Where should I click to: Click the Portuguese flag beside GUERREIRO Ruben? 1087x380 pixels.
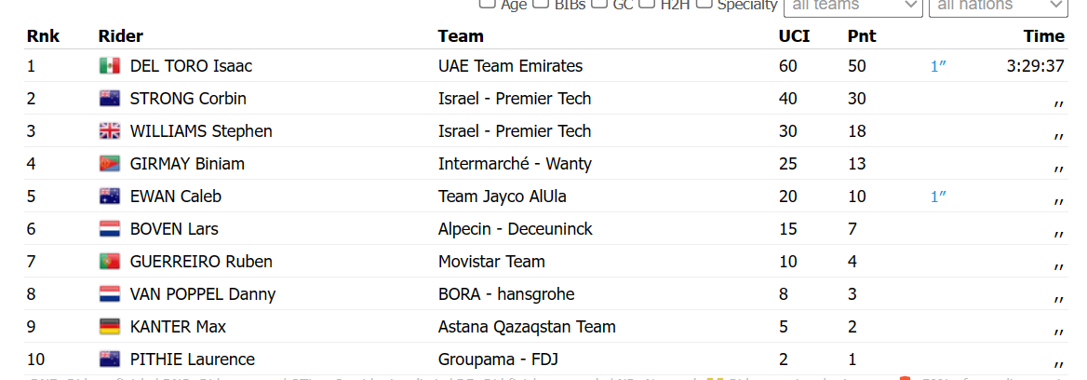[110, 262]
